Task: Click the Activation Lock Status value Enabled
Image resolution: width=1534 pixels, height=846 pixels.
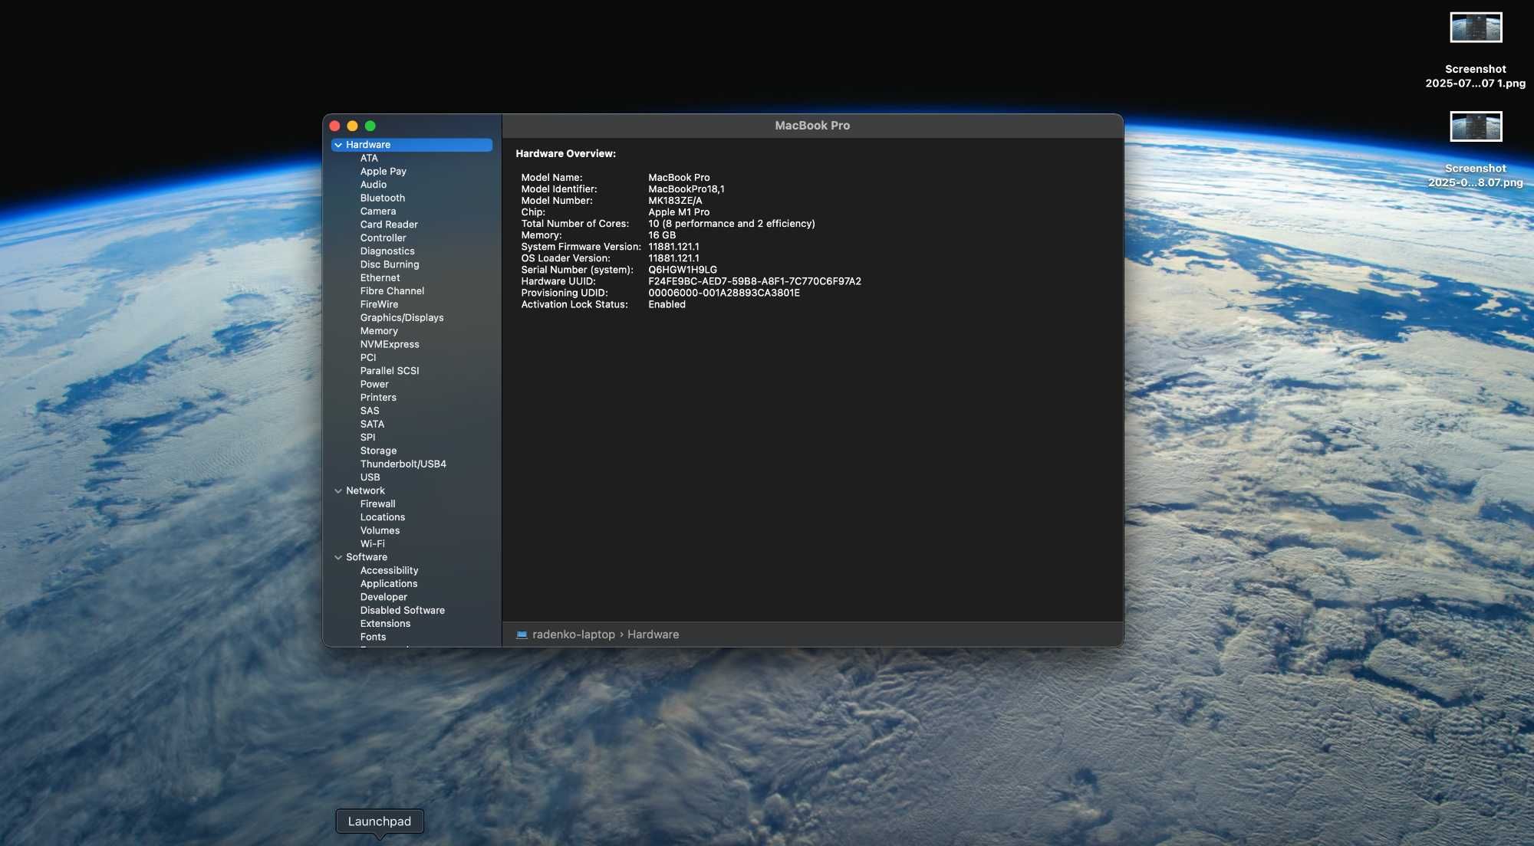Action: click(667, 305)
